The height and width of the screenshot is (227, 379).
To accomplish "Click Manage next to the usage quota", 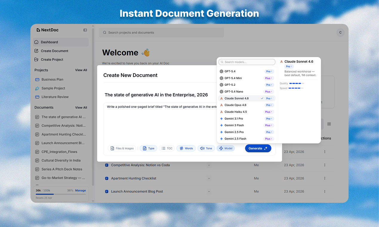I will 80,190.
